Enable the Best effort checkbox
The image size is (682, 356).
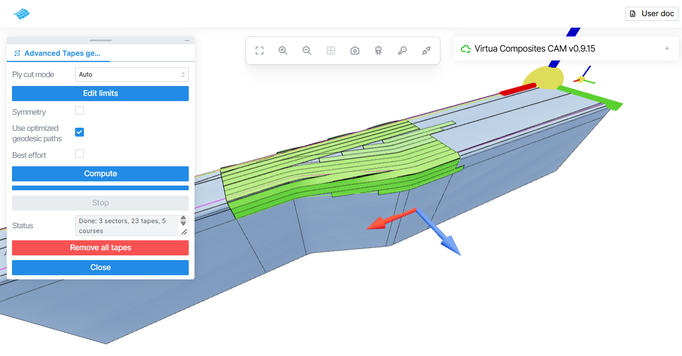click(79, 154)
